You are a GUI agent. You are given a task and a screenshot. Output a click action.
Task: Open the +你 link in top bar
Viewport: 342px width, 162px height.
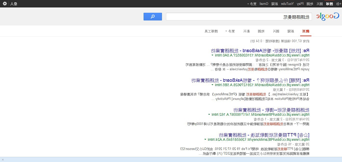[339, 4]
